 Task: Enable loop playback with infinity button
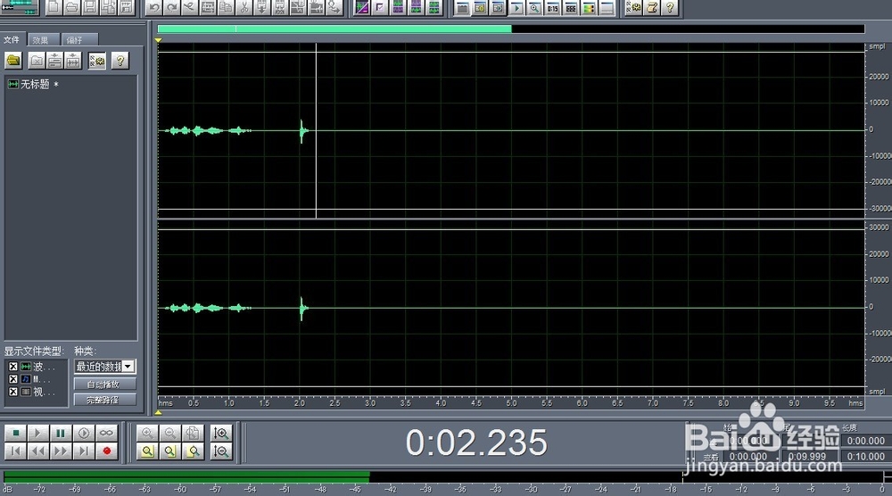106,434
